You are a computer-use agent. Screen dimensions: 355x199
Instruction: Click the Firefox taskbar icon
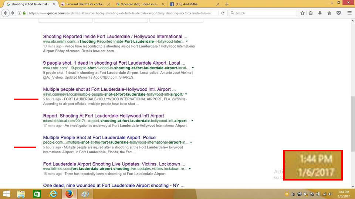pos(69,194)
